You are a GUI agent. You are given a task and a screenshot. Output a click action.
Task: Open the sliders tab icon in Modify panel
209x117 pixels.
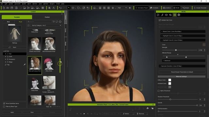tap(158, 15)
